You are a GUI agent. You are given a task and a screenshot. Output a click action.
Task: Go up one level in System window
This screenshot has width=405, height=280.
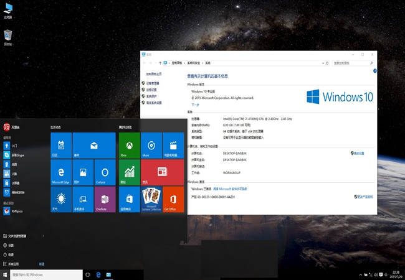point(160,63)
